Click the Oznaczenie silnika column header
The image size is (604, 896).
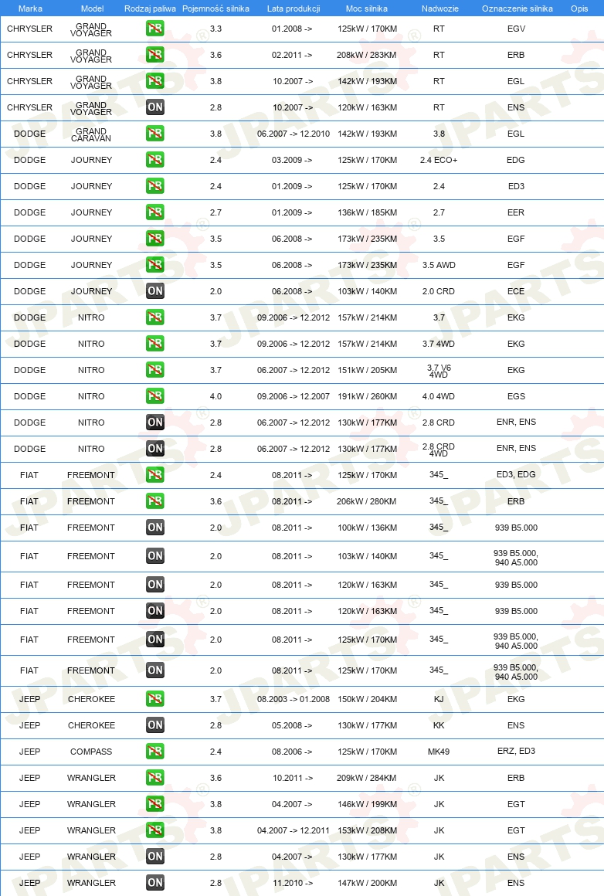(x=517, y=8)
